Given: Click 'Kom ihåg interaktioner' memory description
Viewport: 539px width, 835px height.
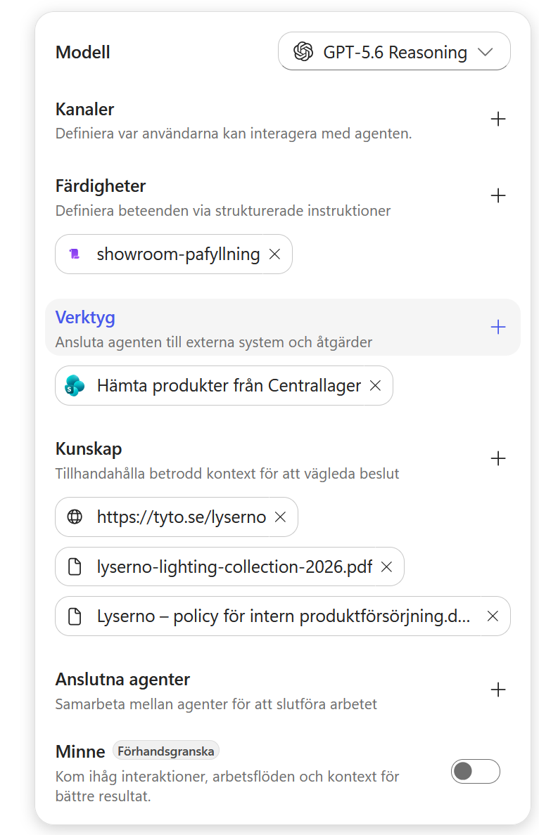Looking at the screenshot, I should [227, 786].
